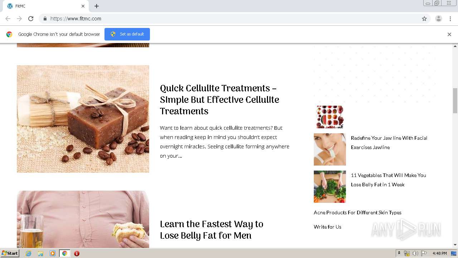
Task: Open Redefine Your Jaw line sidebar link
Action: point(389,143)
